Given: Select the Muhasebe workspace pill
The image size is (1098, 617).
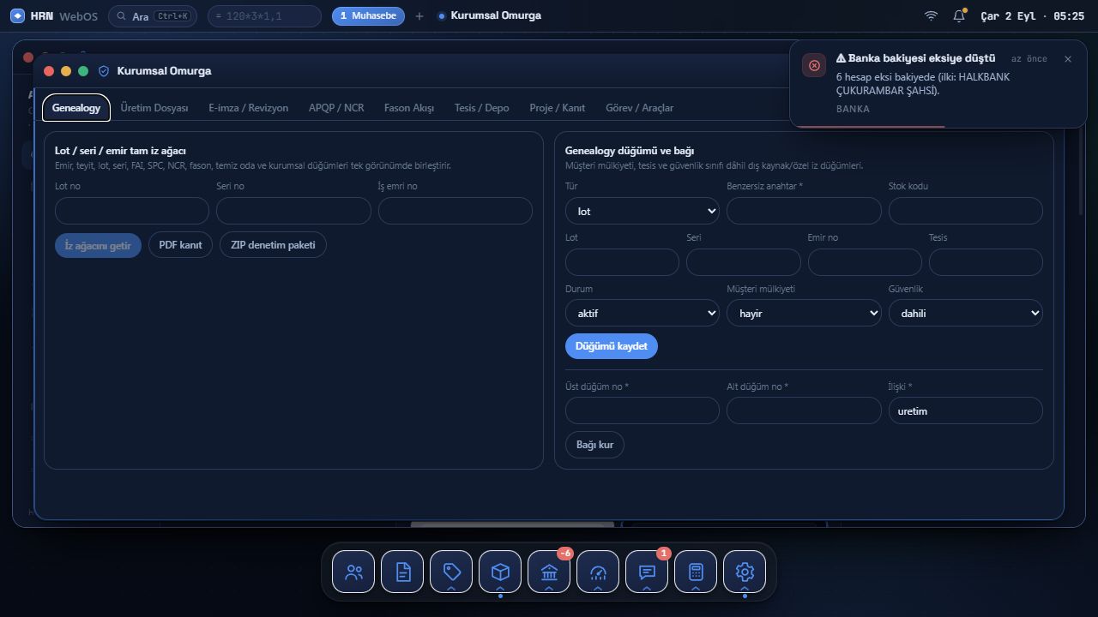Looking at the screenshot, I should (x=368, y=15).
